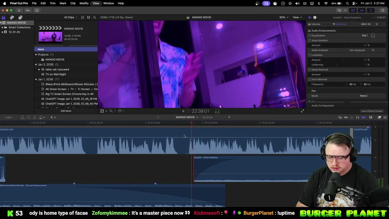Open Audio Configuration section
This screenshot has width=389, height=219.
[x=323, y=106]
